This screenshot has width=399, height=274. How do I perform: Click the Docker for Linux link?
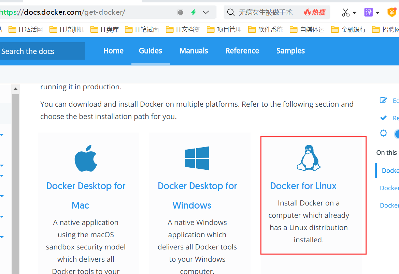(303, 186)
